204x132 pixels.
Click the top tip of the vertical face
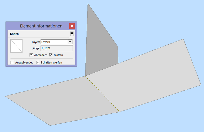point(88,4)
